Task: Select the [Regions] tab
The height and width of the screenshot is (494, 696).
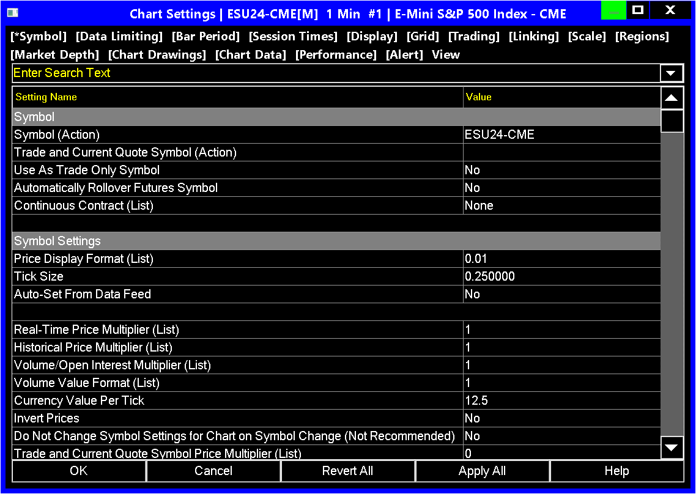Action: tap(642, 37)
